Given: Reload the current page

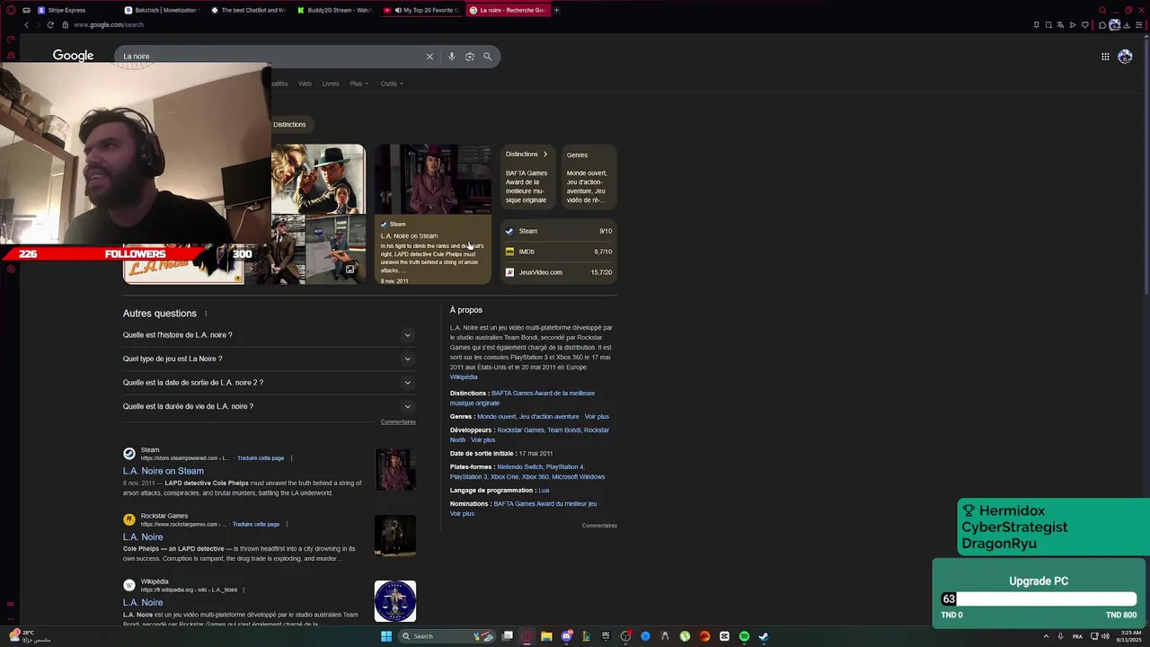Looking at the screenshot, I should 50,25.
